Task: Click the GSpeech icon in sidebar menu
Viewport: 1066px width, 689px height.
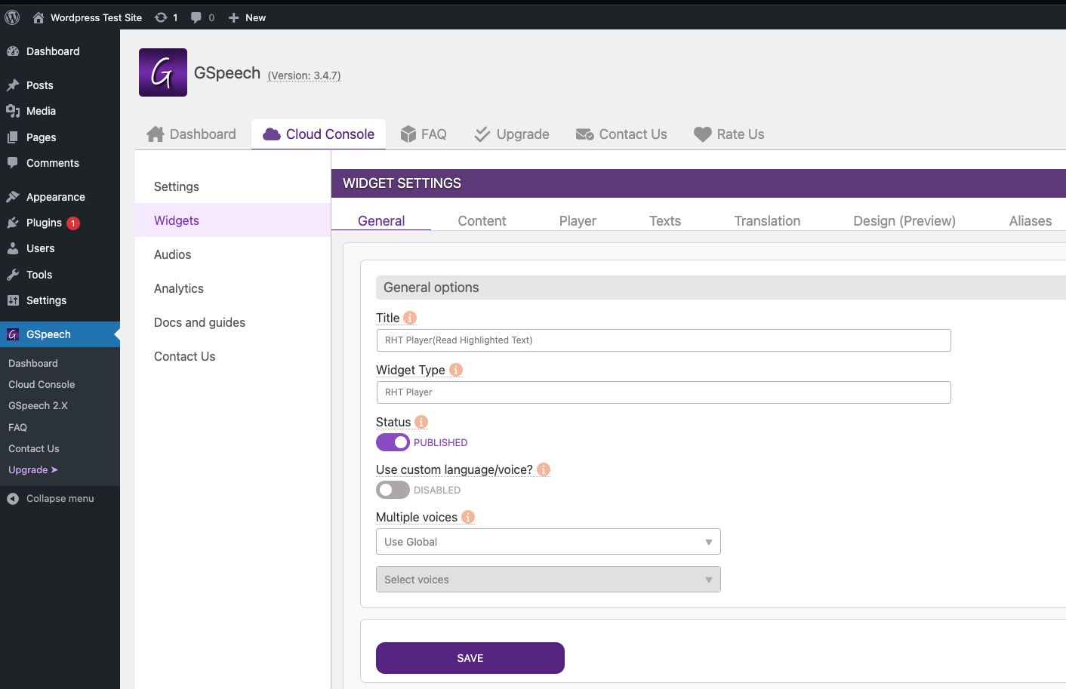Action: [x=13, y=334]
